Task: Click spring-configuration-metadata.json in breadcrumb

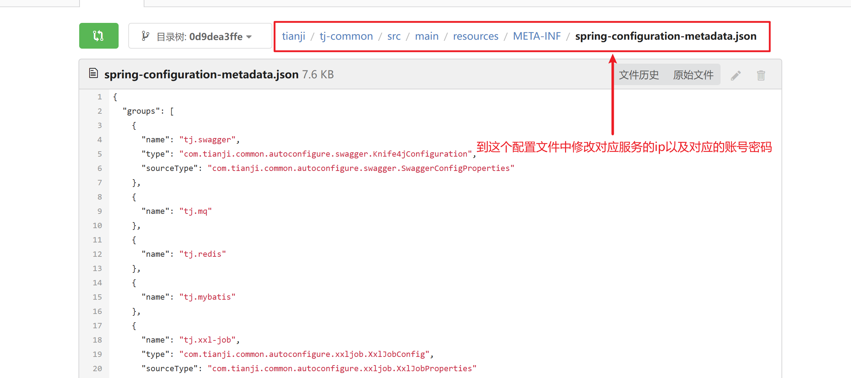Action: point(666,36)
